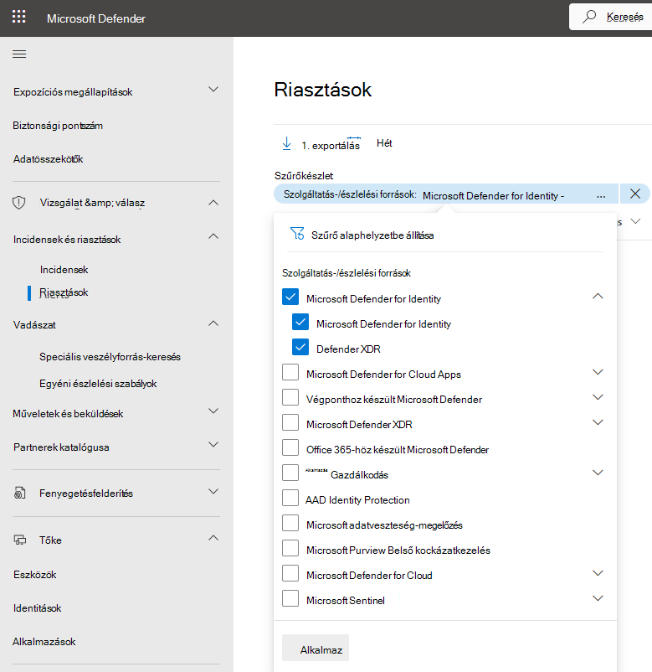
Task: Click the filter reset funnel icon
Action: [x=296, y=234]
